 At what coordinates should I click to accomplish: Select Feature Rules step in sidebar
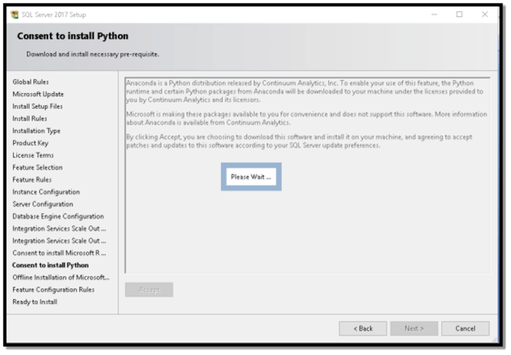[x=32, y=179]
